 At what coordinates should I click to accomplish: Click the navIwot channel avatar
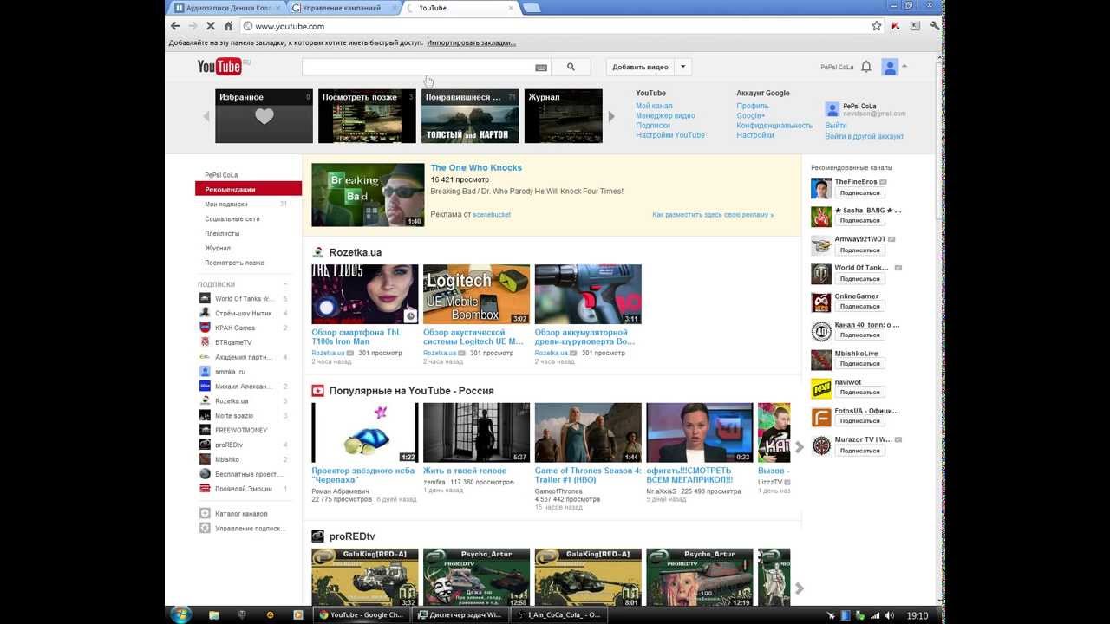[821, 388]
